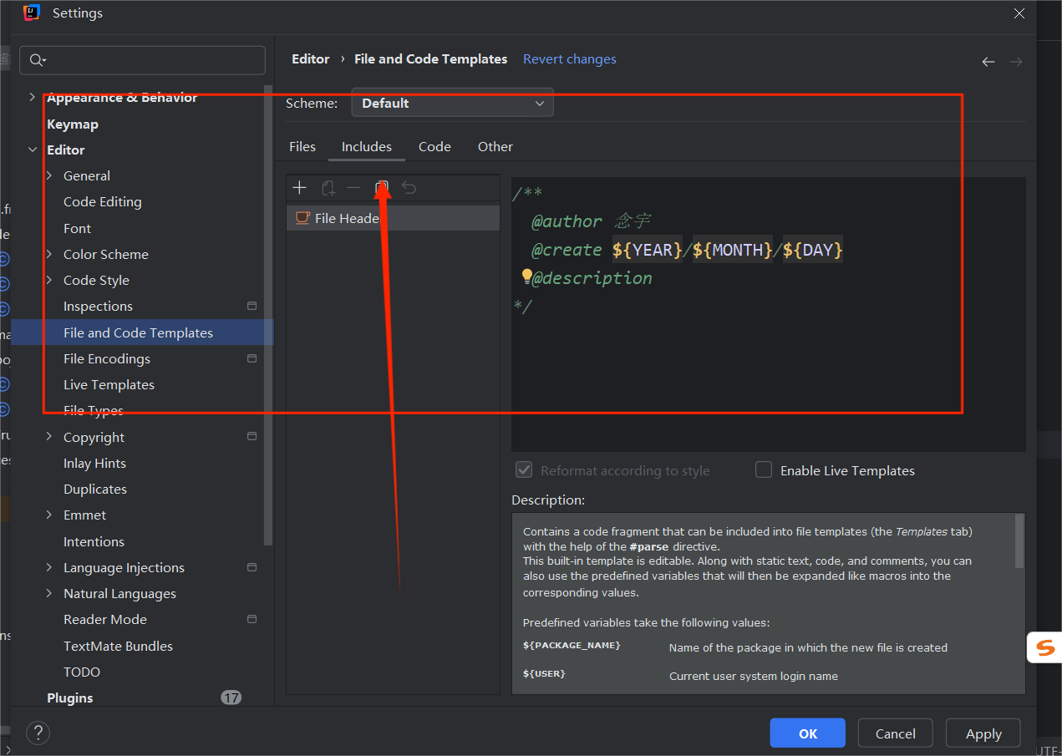Screen dimensions: 1062x756
Task: Click the back navigation arrow
Action: click(988, 62)
